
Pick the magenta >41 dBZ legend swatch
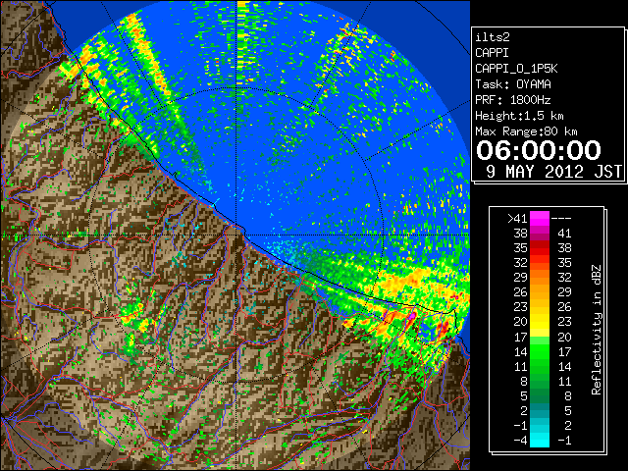pyautogui.click(x=540, y=218)
